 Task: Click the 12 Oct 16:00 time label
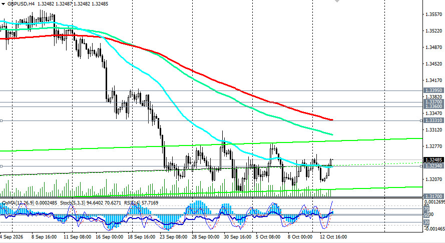[333, 237]
